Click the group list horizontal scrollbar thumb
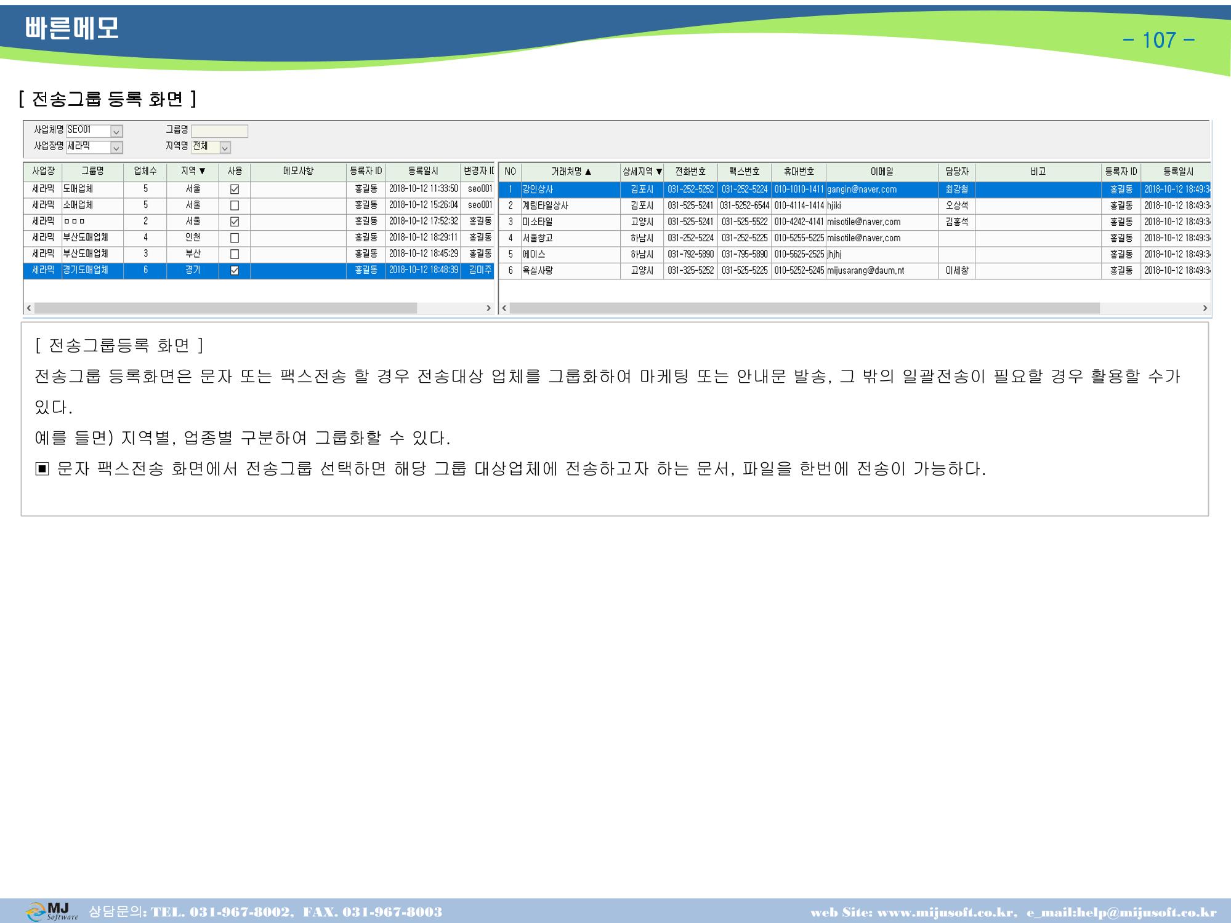This screenshot has height=923, width=1231. coord(225,308)
